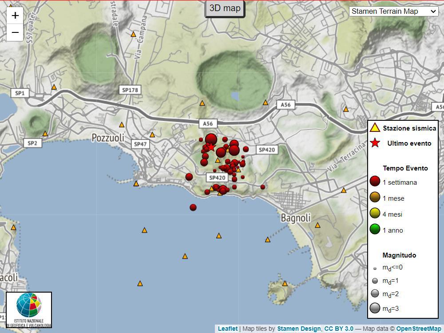444x333 pixels.
Task: Open the Stamen Terrain Map dropdown
Action: pos(393,11)
